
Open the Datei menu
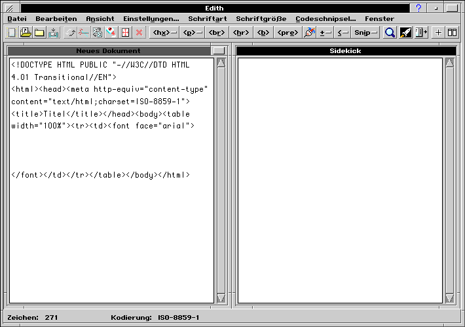(x=17, y=19)
